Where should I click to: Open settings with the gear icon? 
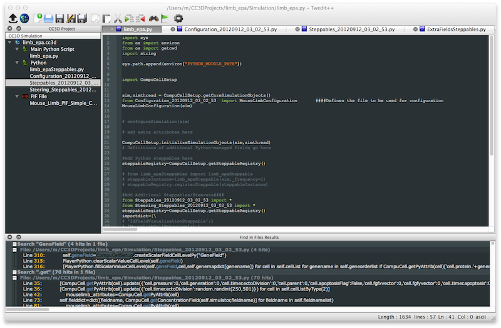[x=178, y=18]
